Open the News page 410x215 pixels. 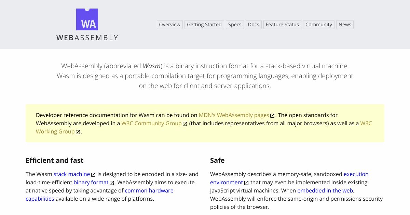(345, 25)
